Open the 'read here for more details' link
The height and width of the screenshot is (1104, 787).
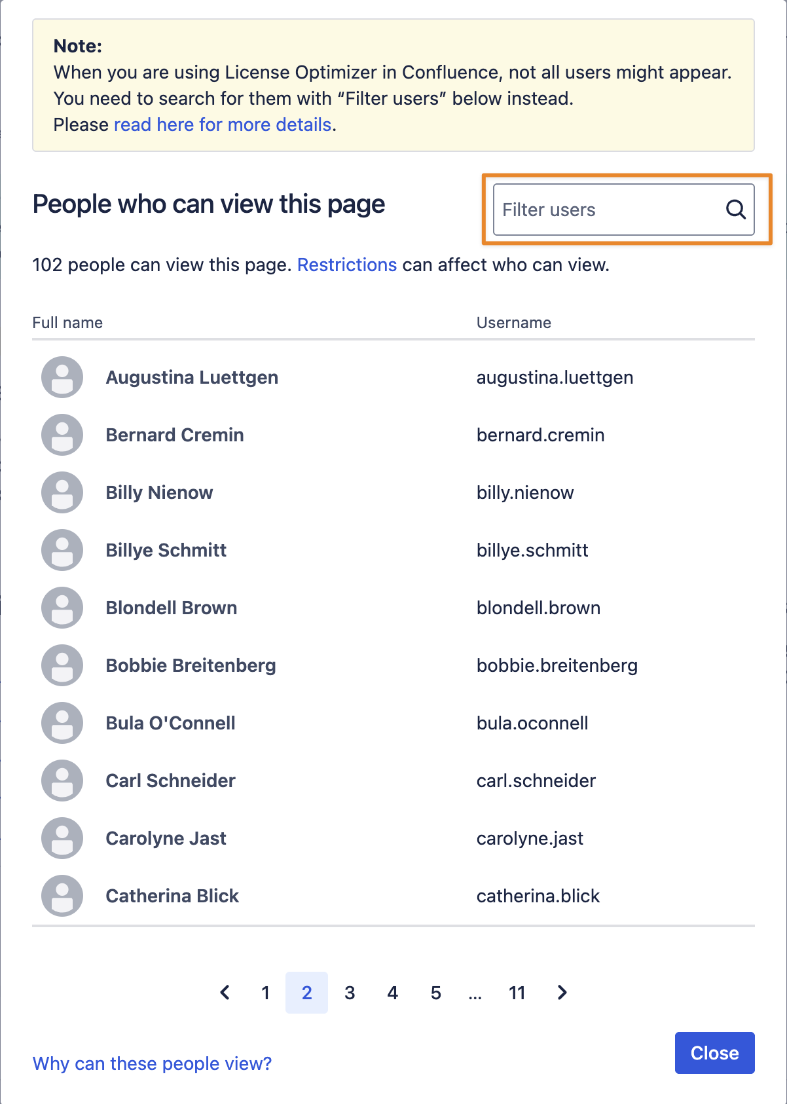223,124
